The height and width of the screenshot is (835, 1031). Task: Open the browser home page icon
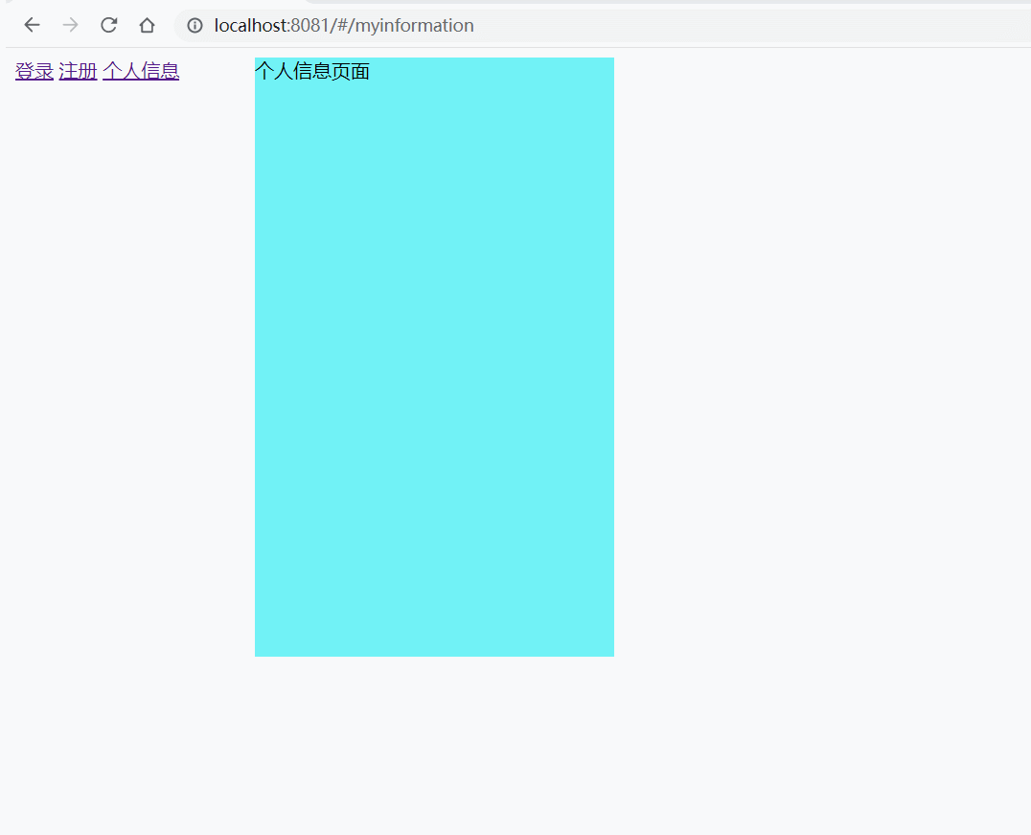coord(147,25)
